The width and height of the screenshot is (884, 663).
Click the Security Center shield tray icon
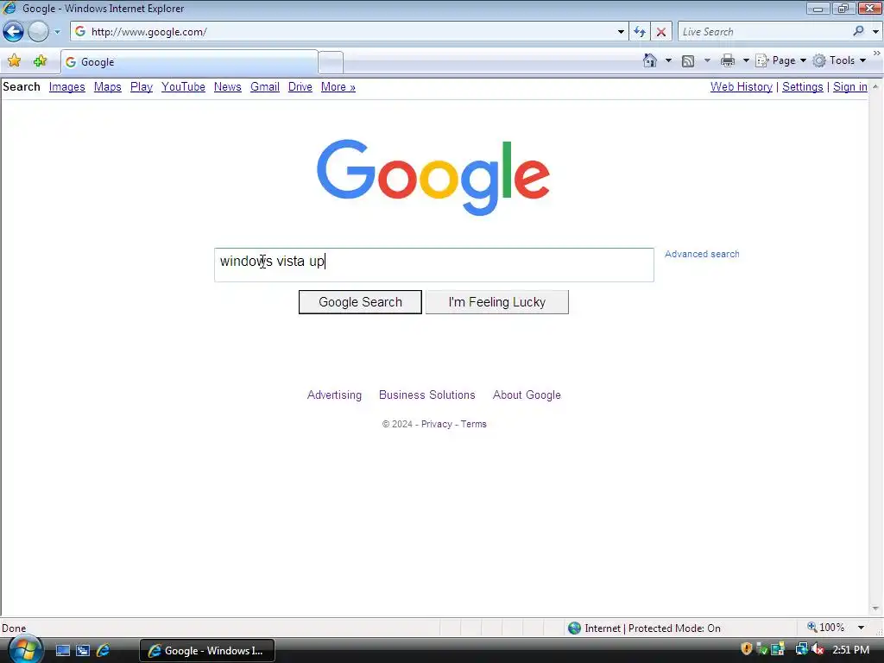pyautogui.click(x=747, y=649)
